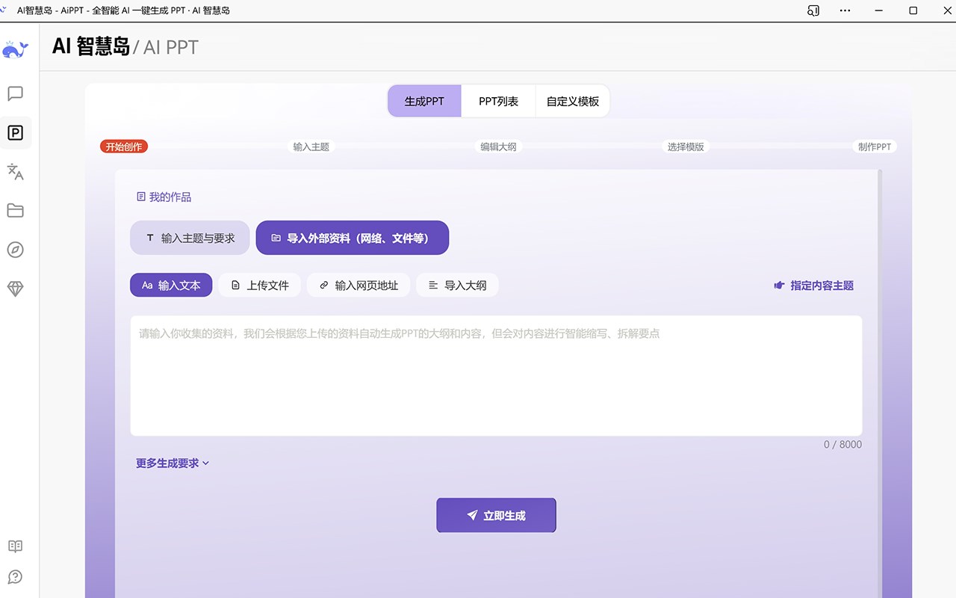Select the 输入文本 input mode
Viewport: 956px width, 598px height.
coord(171,285)
